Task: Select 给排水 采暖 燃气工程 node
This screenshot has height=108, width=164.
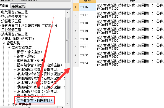Action: click(x=18, y=39)
